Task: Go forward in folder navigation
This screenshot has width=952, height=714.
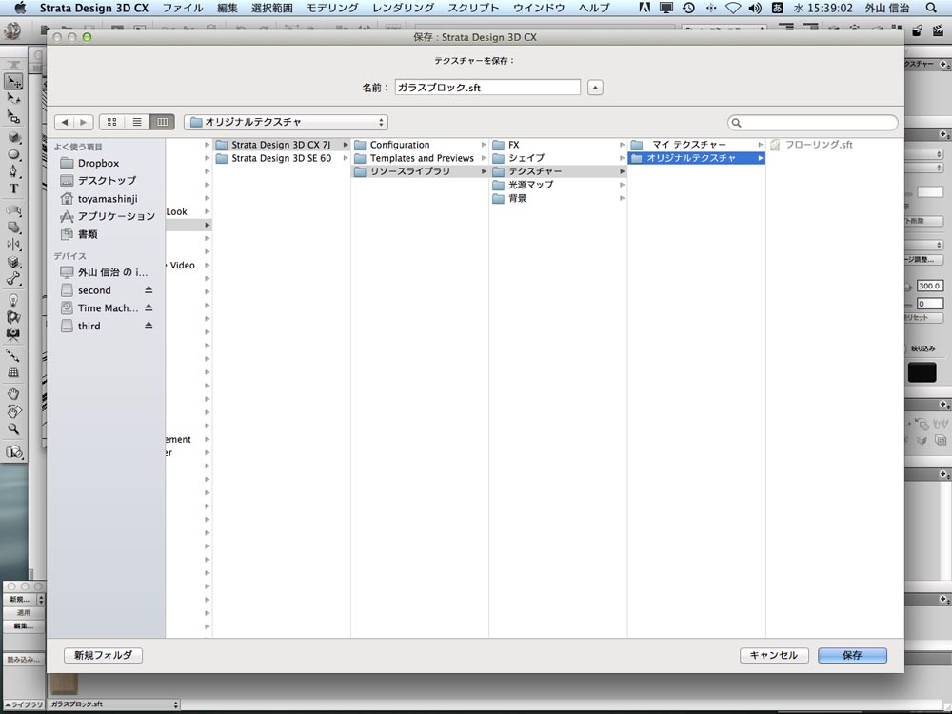Action: pos(83,122)
